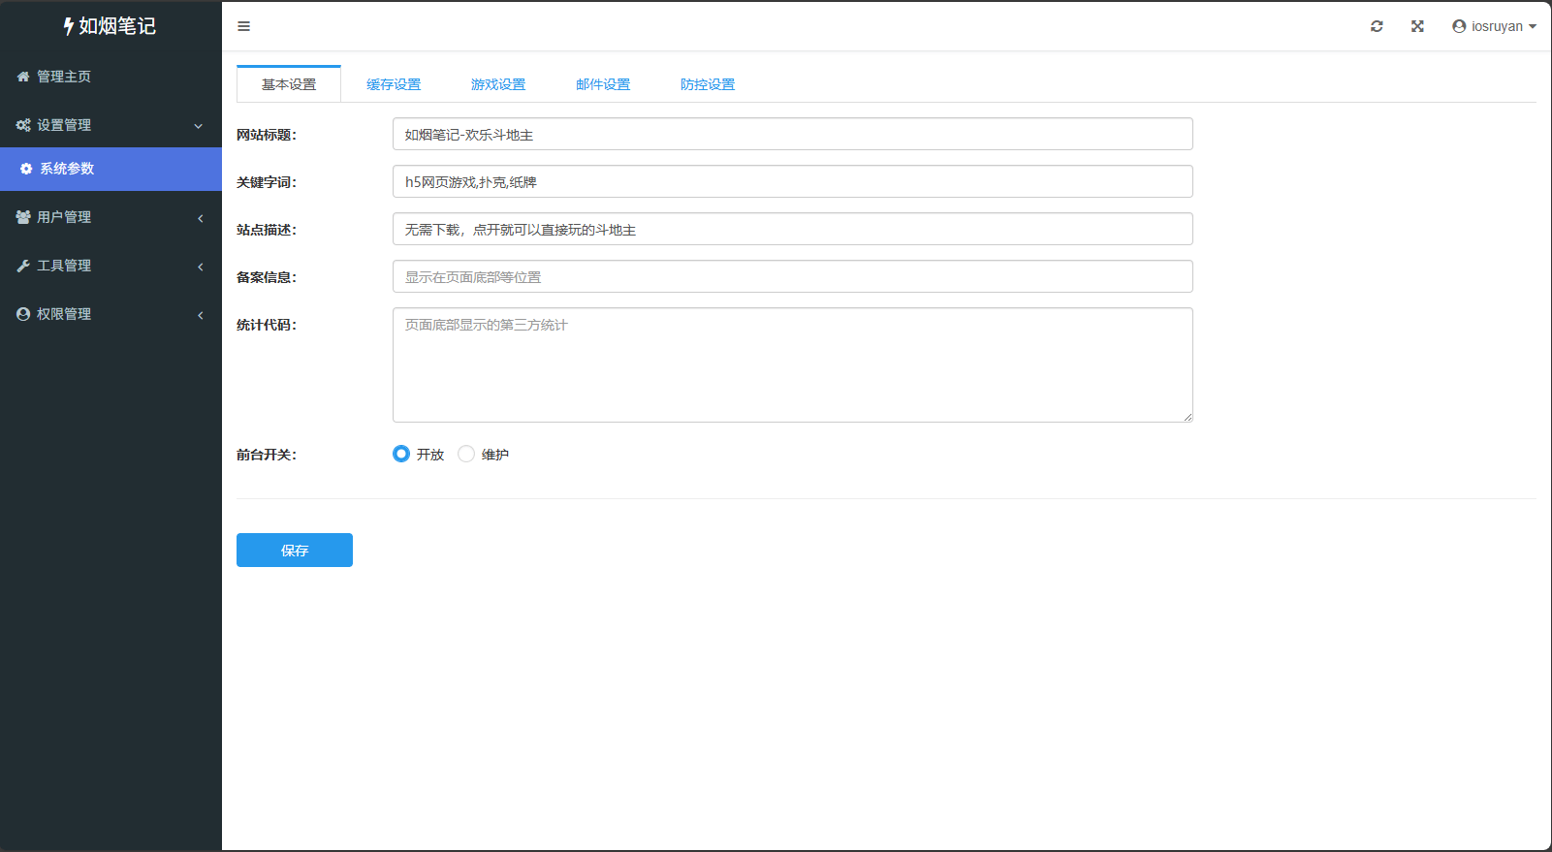Expand the 权限管理 menu arrow
This screenshot has width=1552, height=852.
[201, 315]
